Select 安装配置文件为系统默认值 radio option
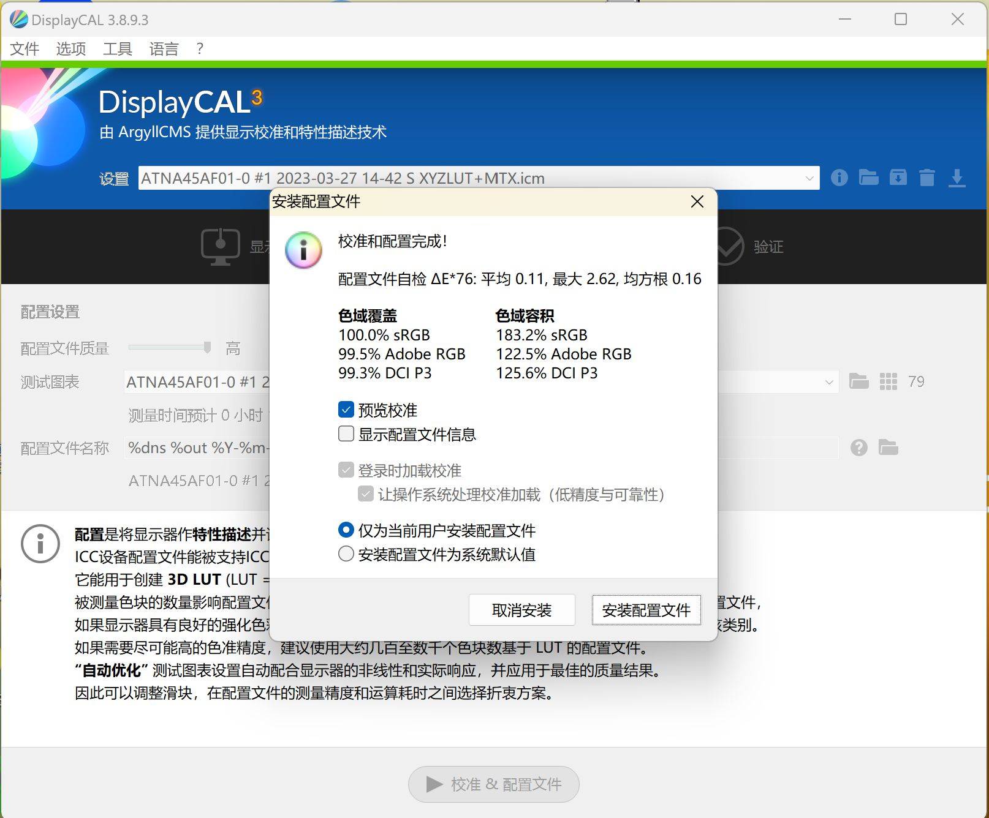989x818 pixels. click(x=346, y=554)
